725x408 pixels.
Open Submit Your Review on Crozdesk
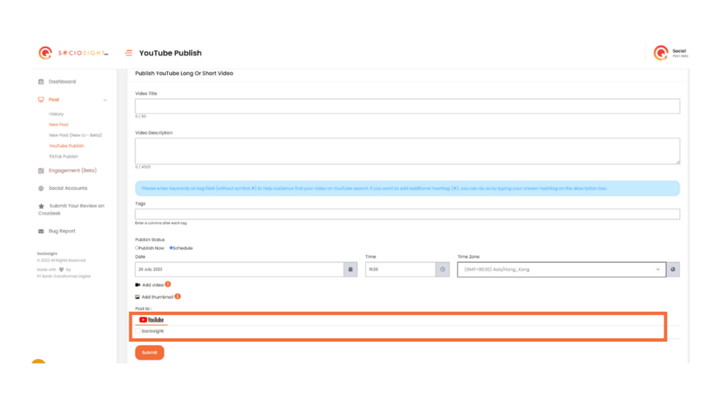click(x=72, y=210)
